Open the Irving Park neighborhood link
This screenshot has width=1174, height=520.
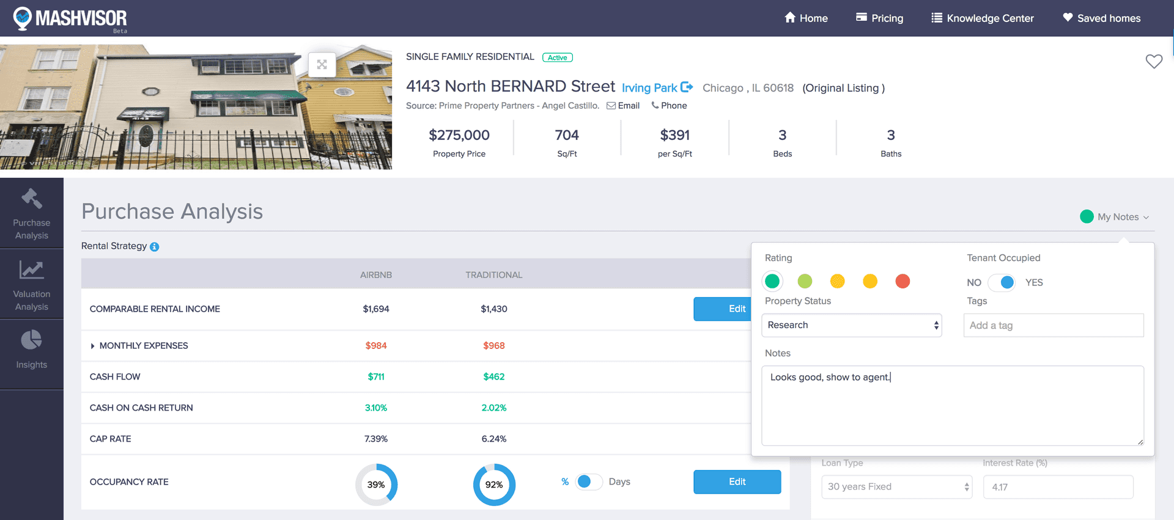649,88
